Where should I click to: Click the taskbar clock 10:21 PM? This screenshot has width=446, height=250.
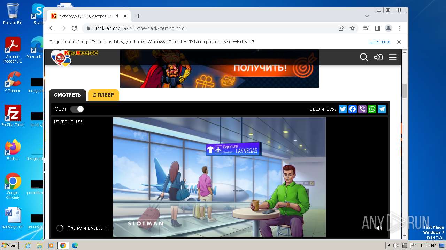(428, 245)
